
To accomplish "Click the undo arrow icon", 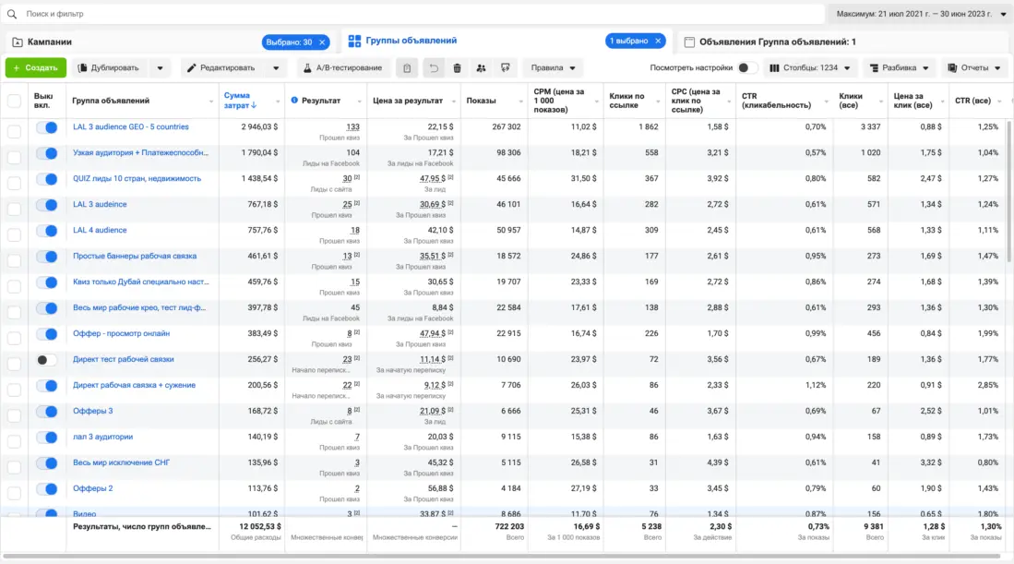I will coord(434,68).
